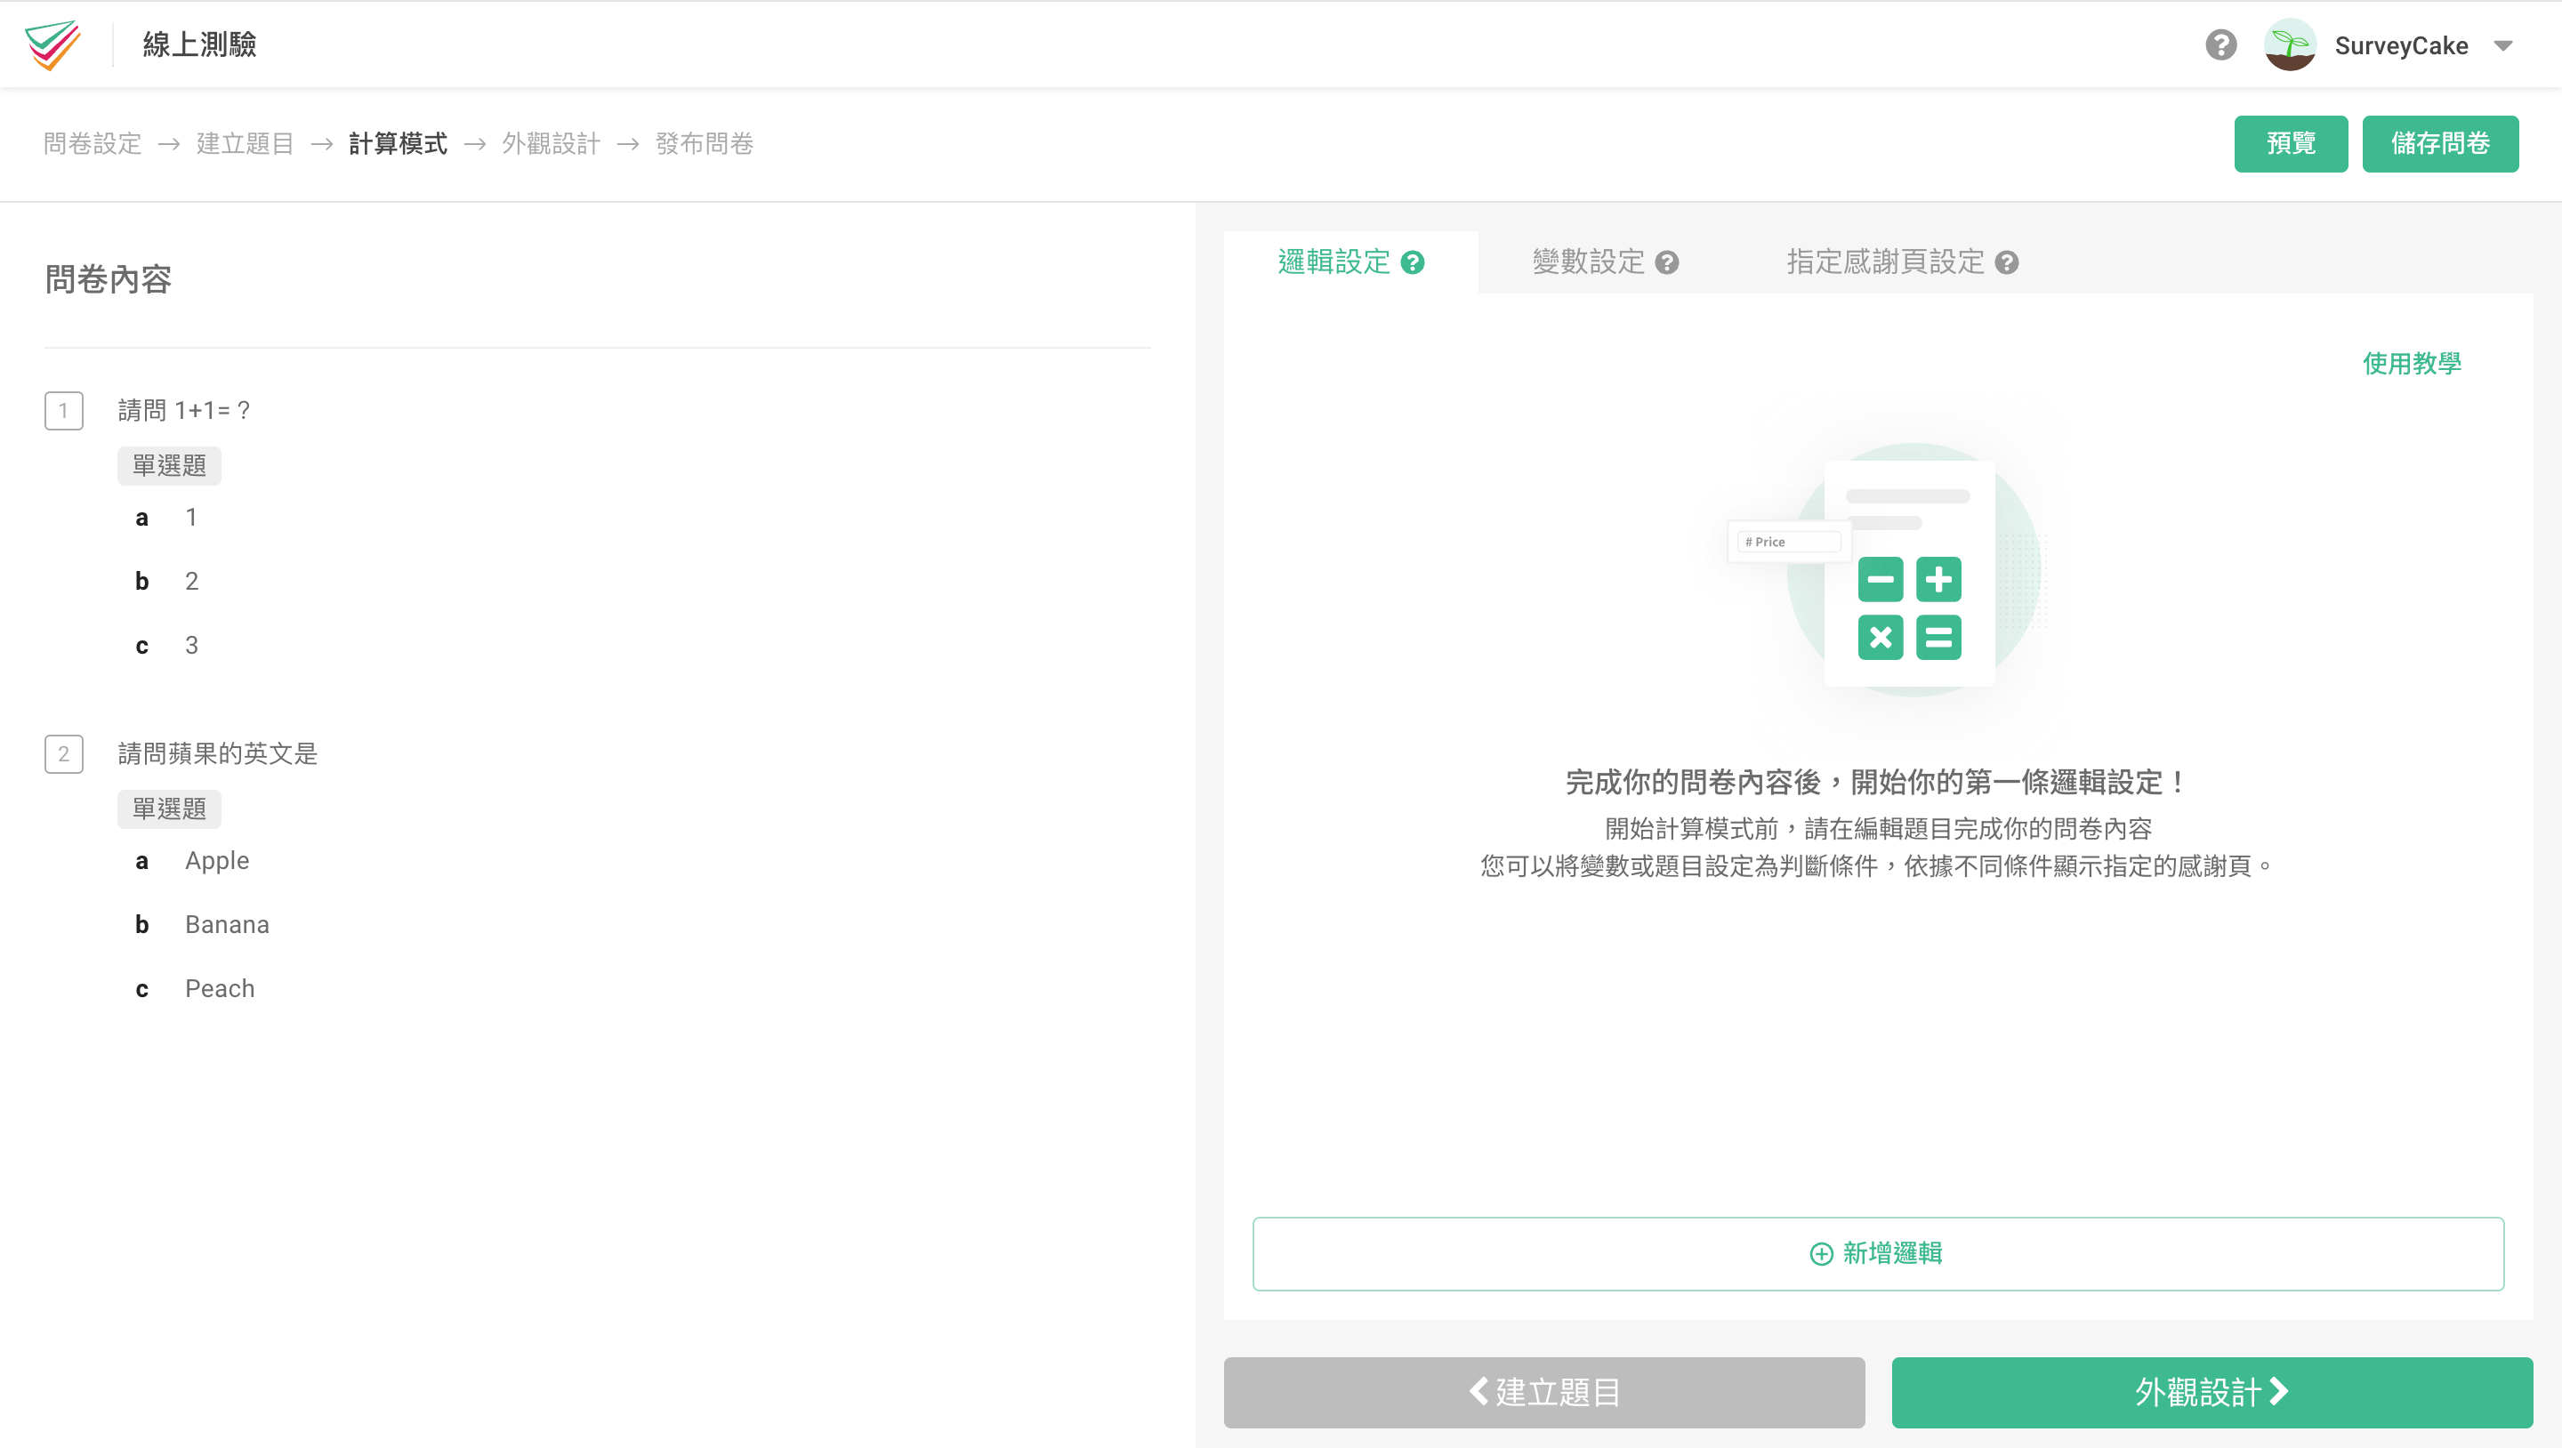Select 計算模式 breadcrumb step

tap(398, 143)
